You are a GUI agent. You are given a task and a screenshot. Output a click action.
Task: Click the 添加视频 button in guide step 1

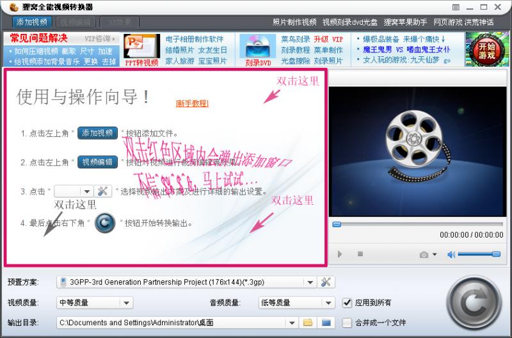pos(97,133)
